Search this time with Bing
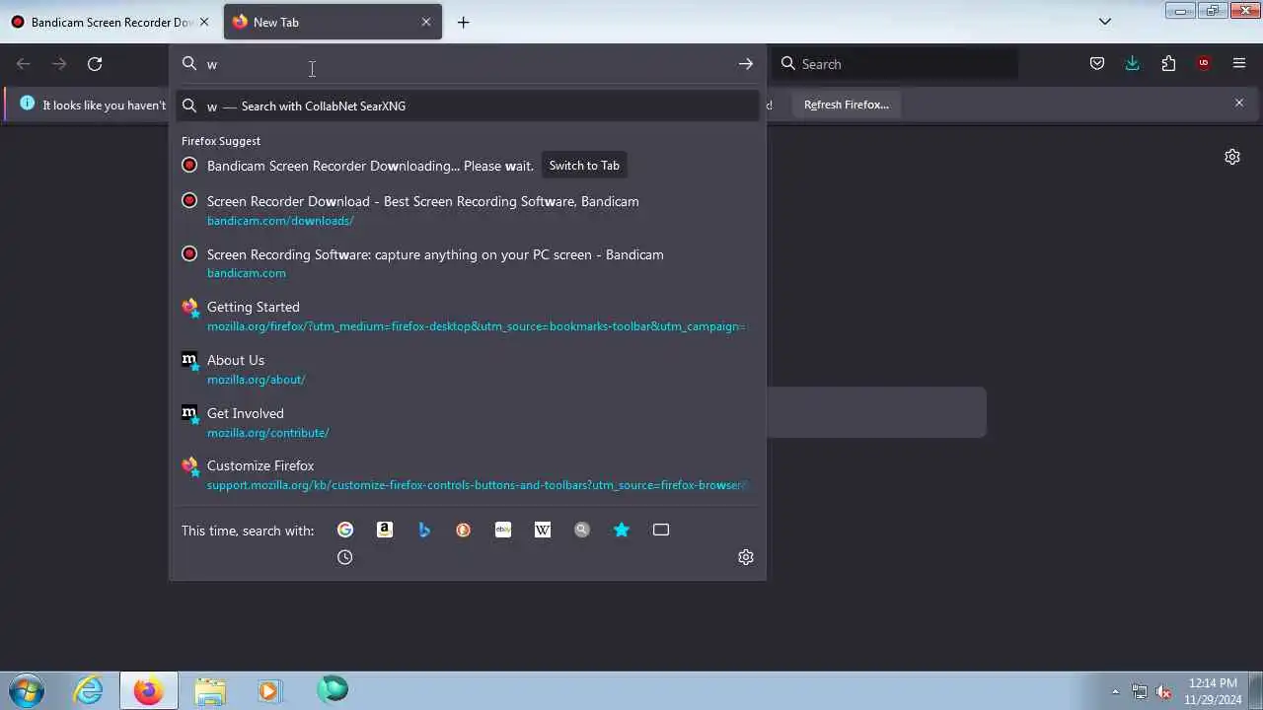 point(424,530)
